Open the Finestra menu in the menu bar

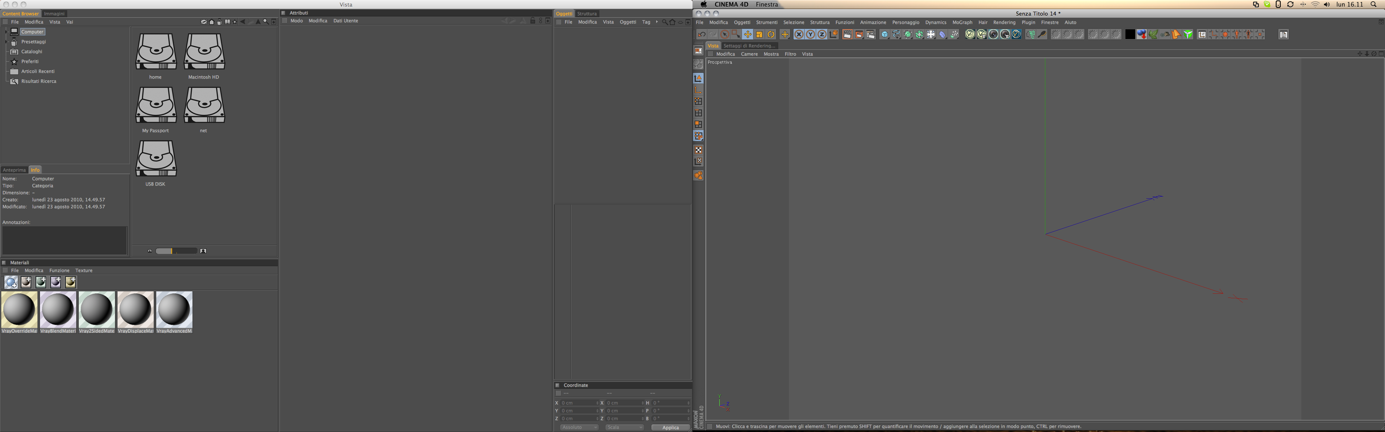click(767, 4)
